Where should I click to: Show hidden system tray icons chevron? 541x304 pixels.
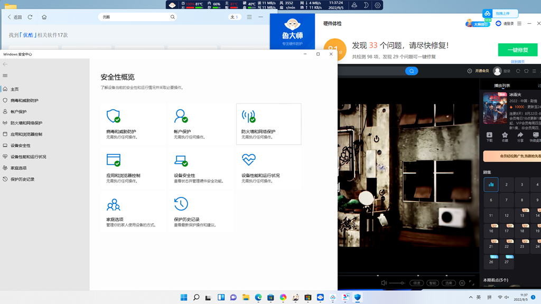[x=471, y=297]
